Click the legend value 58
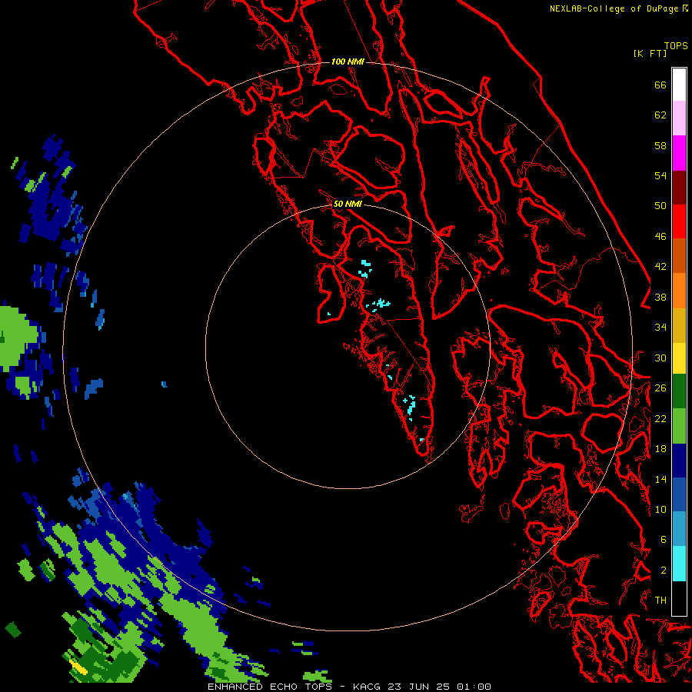692x692 pixels. 660,145
